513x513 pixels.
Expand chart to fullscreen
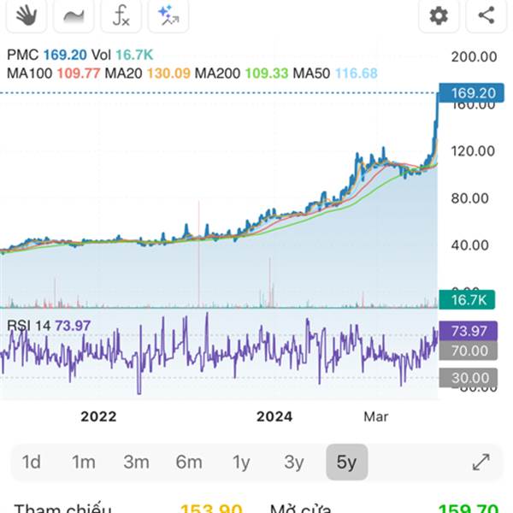click(x=481, y=463)
